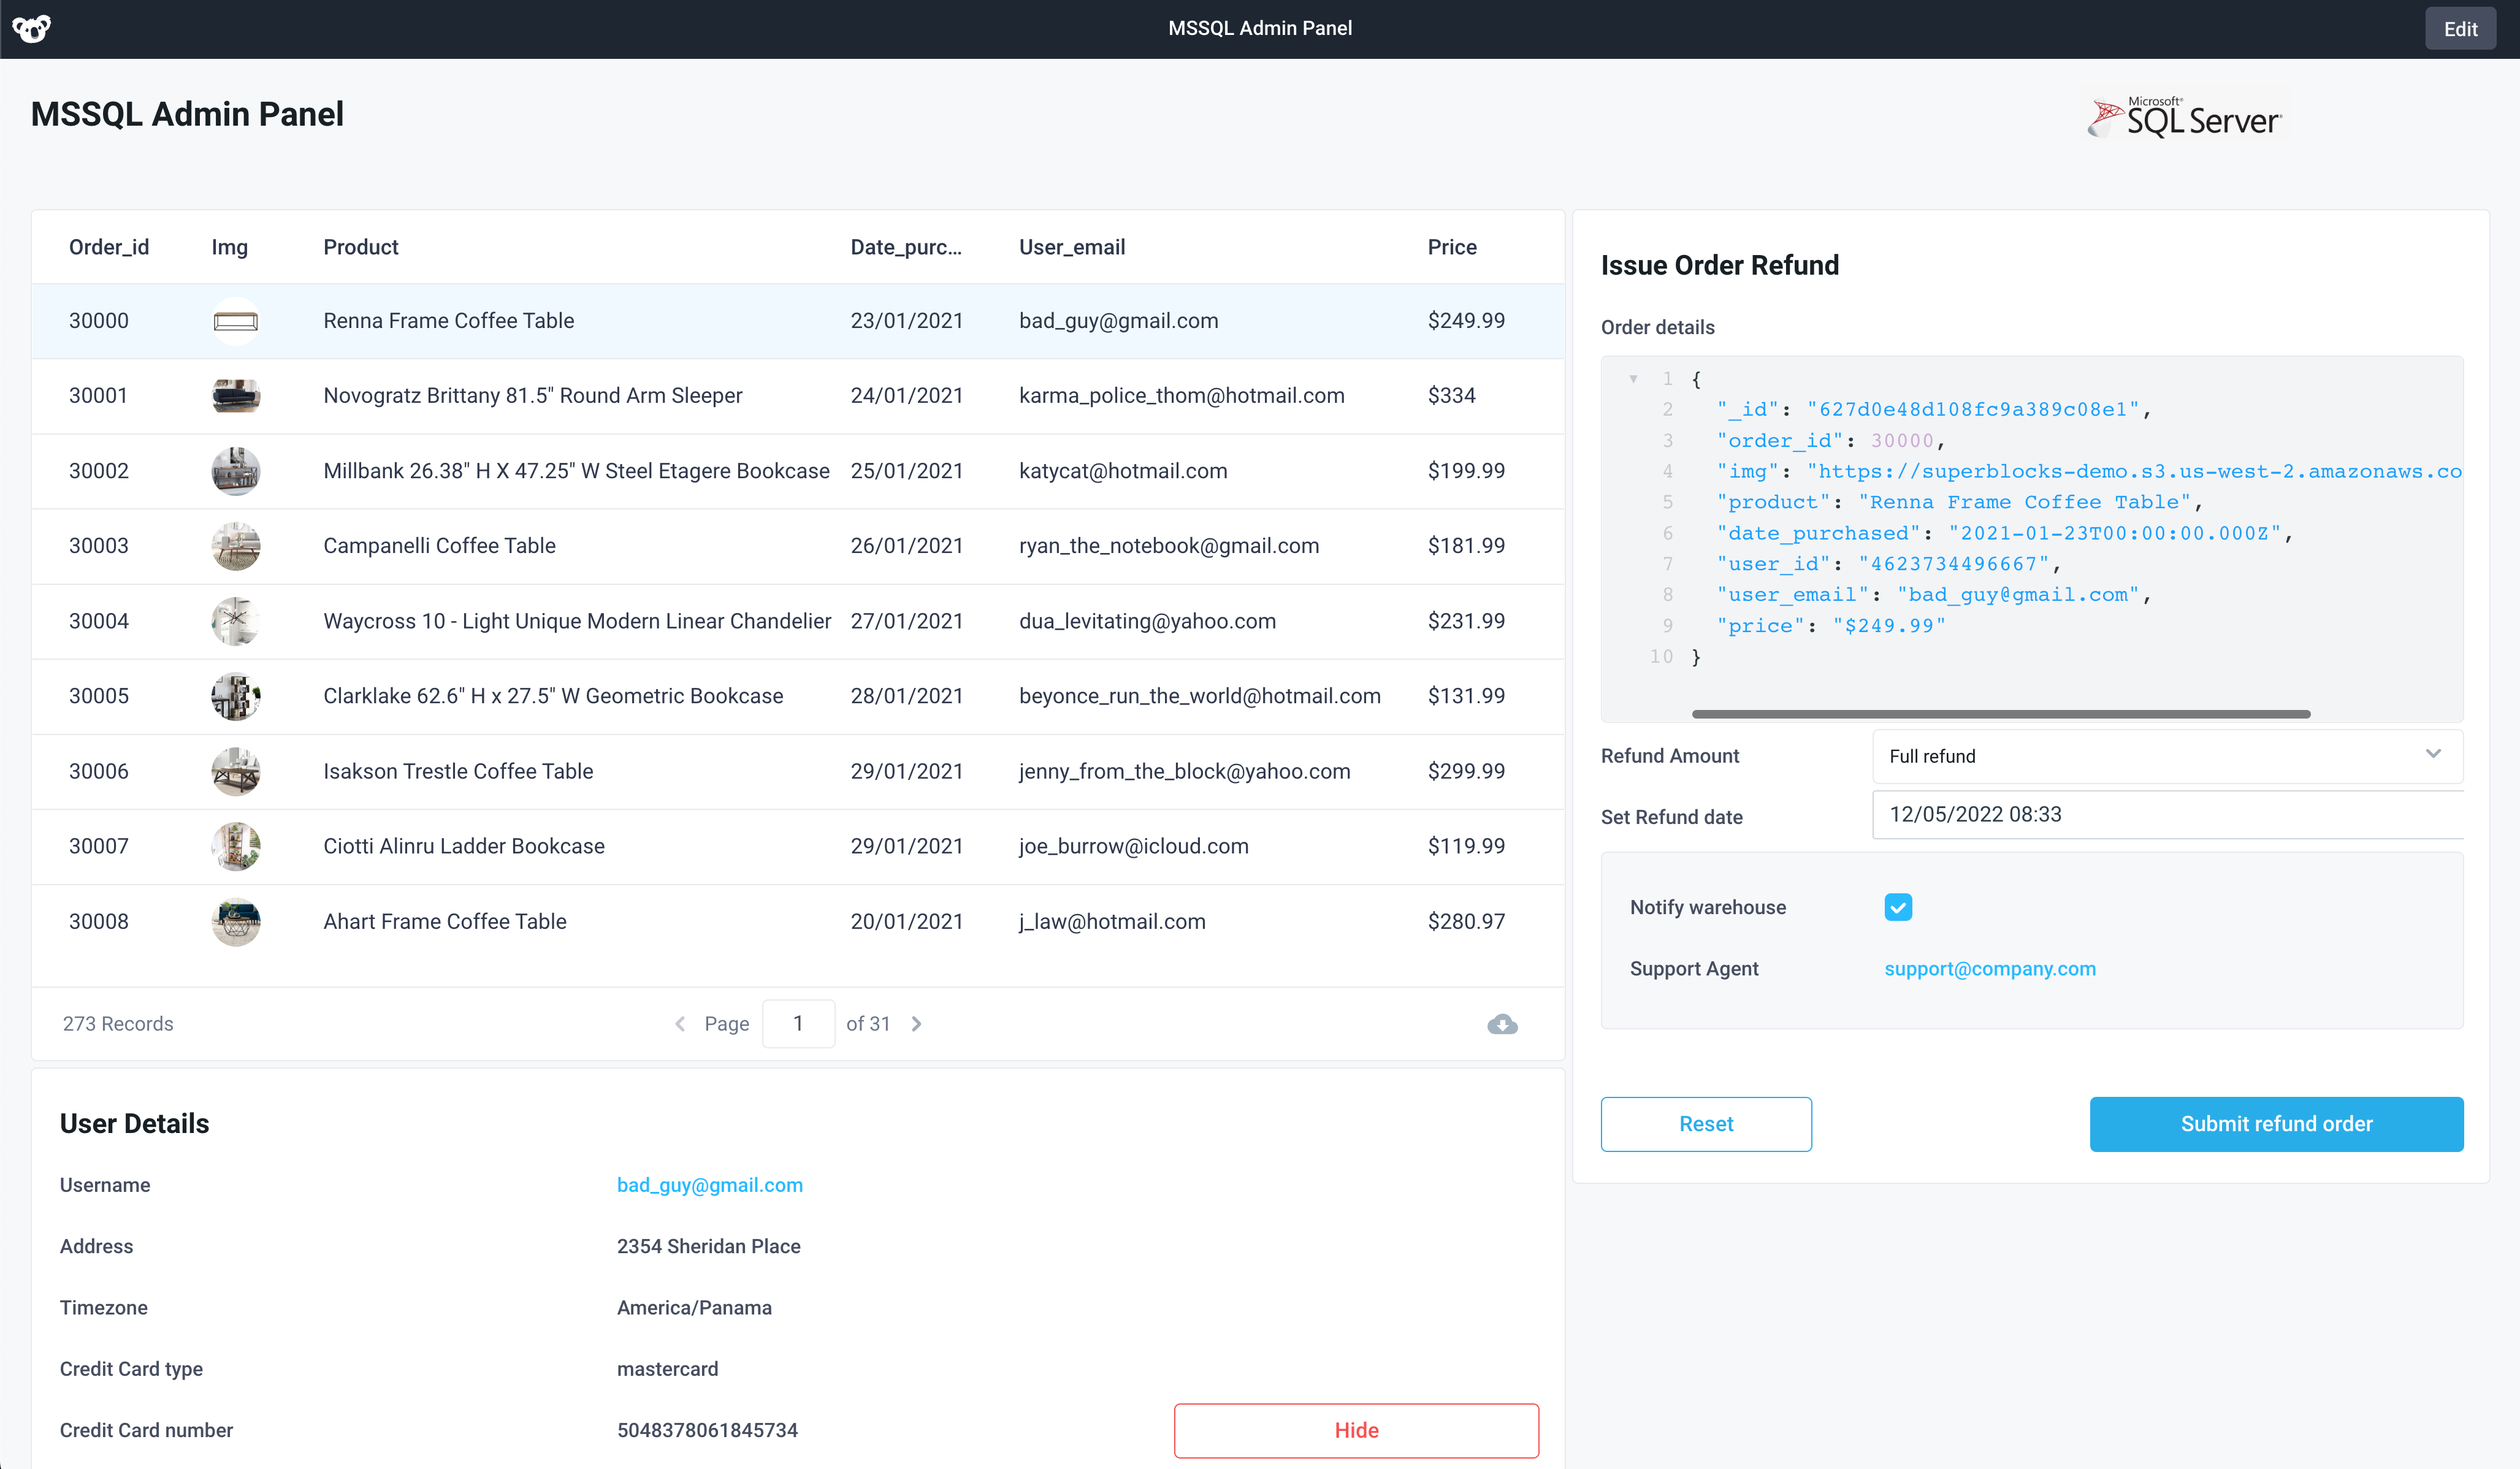This screenshot has height=1469, width=2520.
Task: Click Isakson Trestle Coffee Table name
Action: [458, 771]
